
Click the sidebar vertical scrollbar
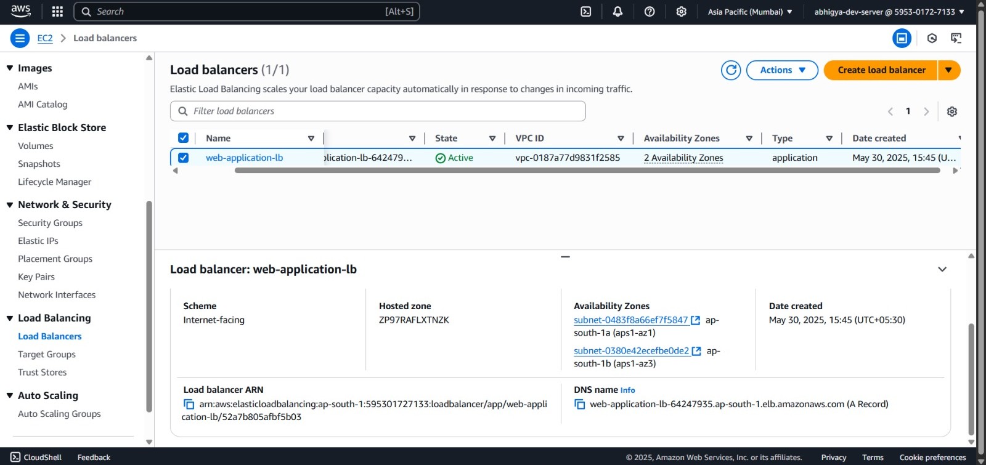tap(149, 307)
